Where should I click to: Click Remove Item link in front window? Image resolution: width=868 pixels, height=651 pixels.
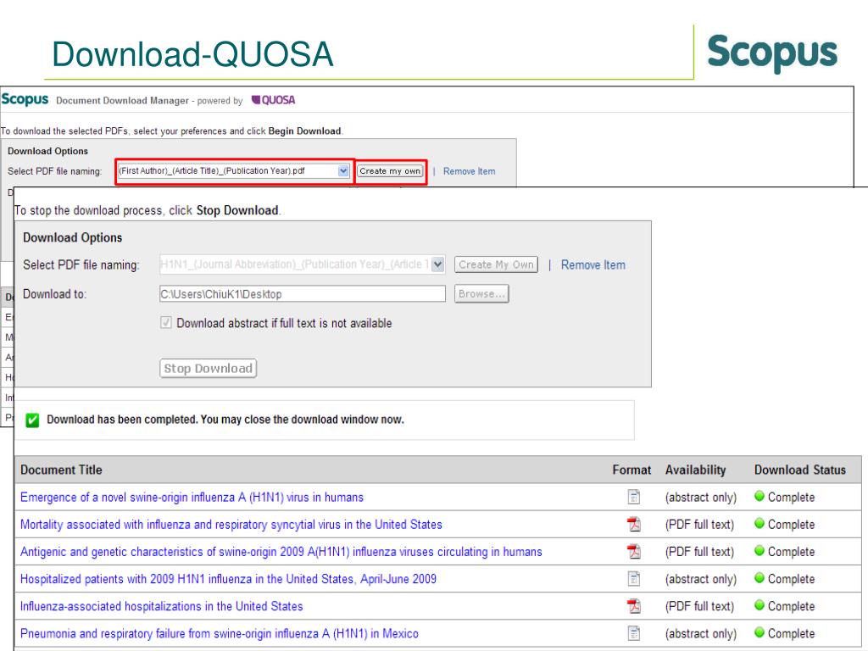pyautogui.click(x=593, y=265)
